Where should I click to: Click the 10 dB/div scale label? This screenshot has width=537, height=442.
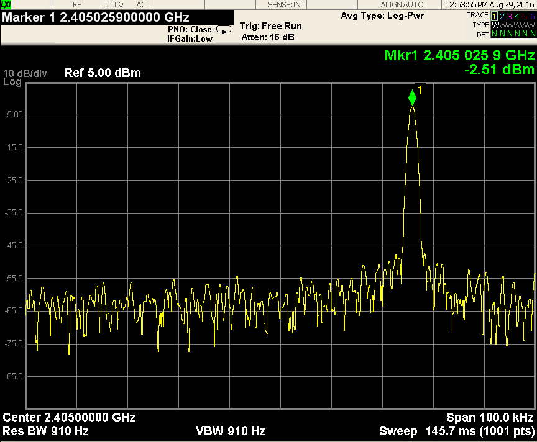(x=25, y=73)
